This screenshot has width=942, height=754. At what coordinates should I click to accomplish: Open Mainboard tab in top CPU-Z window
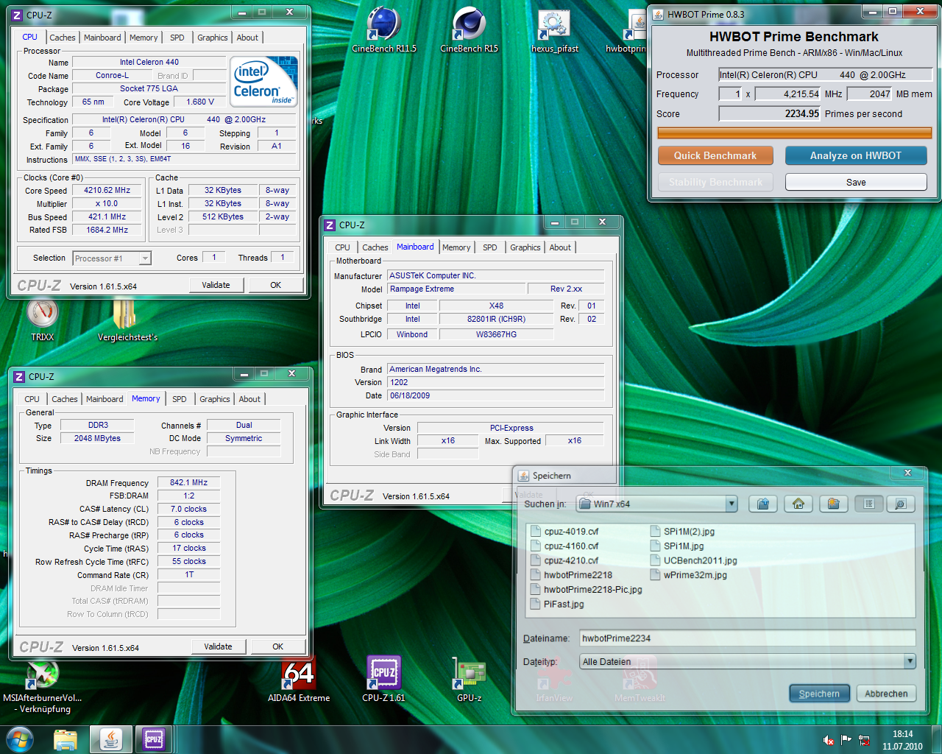pos(102,38)
